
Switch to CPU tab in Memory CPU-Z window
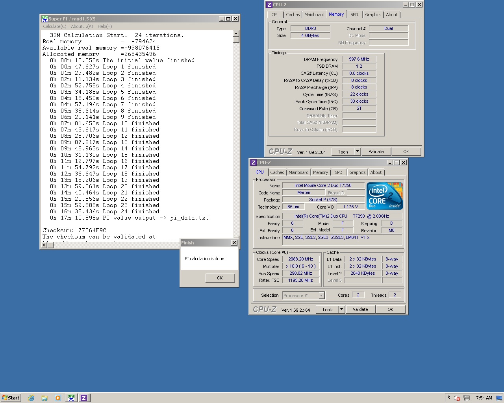click(x=275, y=15)
